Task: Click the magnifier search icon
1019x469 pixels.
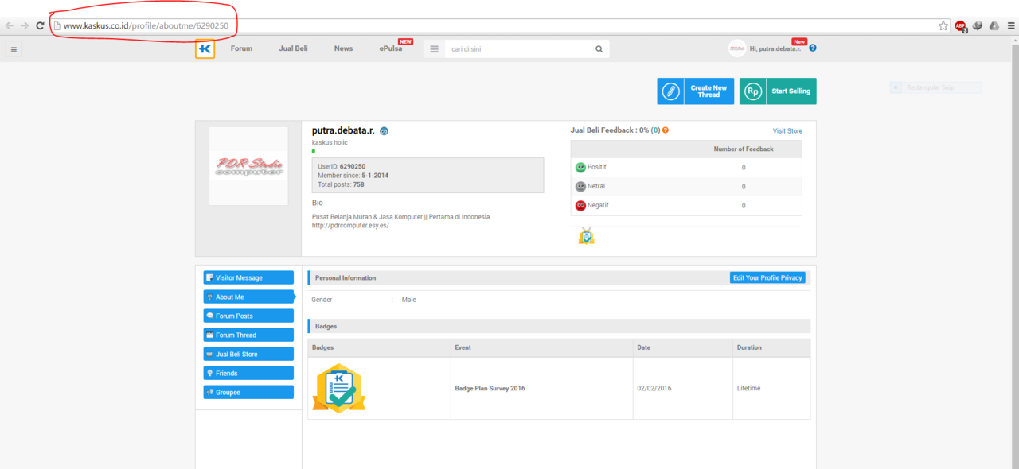Action: [599, 49]
